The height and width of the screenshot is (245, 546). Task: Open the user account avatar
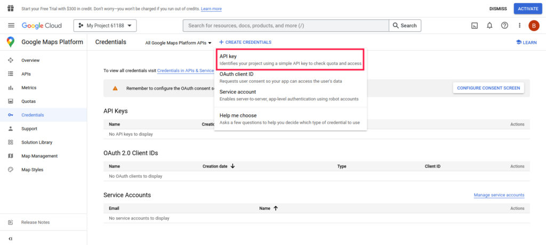coord(534,26)
